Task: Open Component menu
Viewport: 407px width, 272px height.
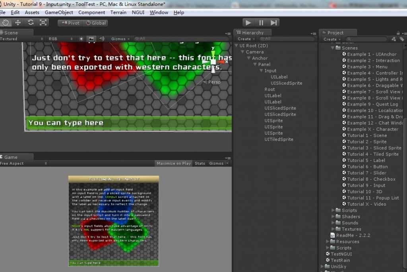Action: 92,12
